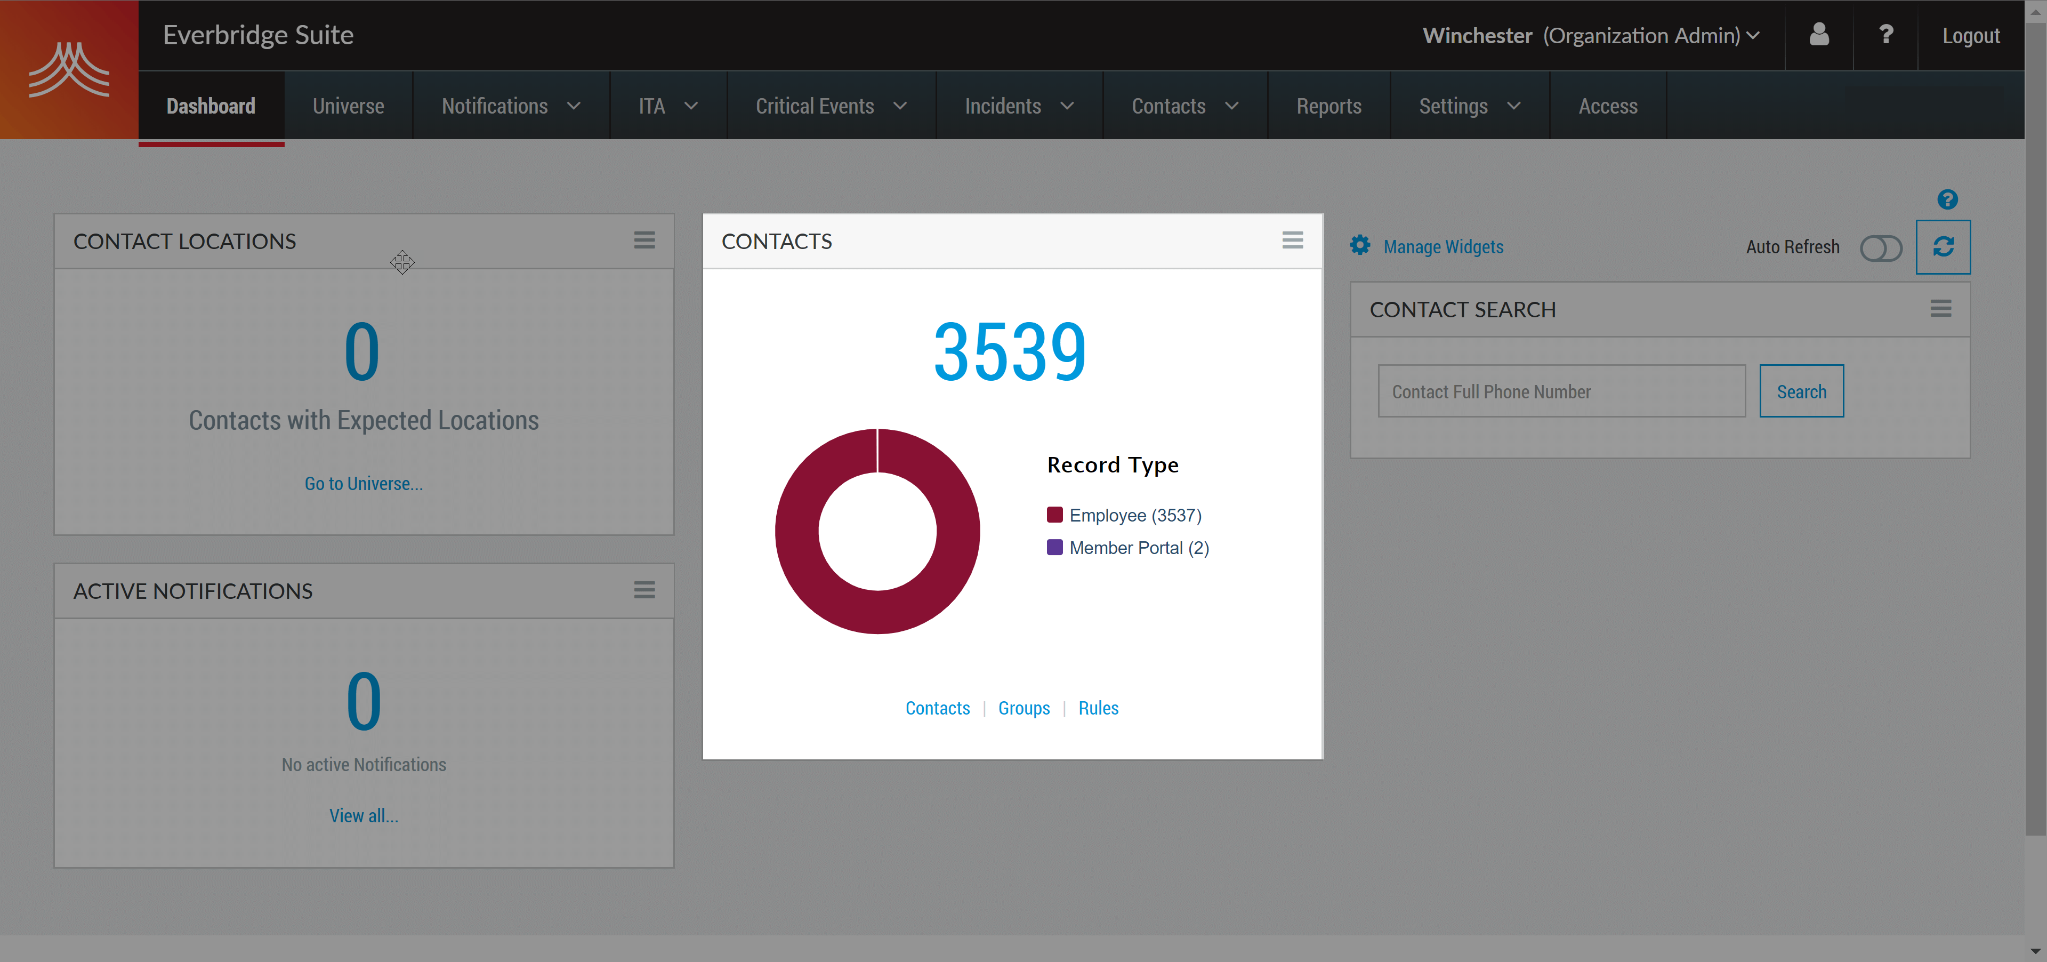The width and height of the screenshot is (2047, 962).
Task: Click the Everbridge logo icon
Action: (x=69, y=70)
